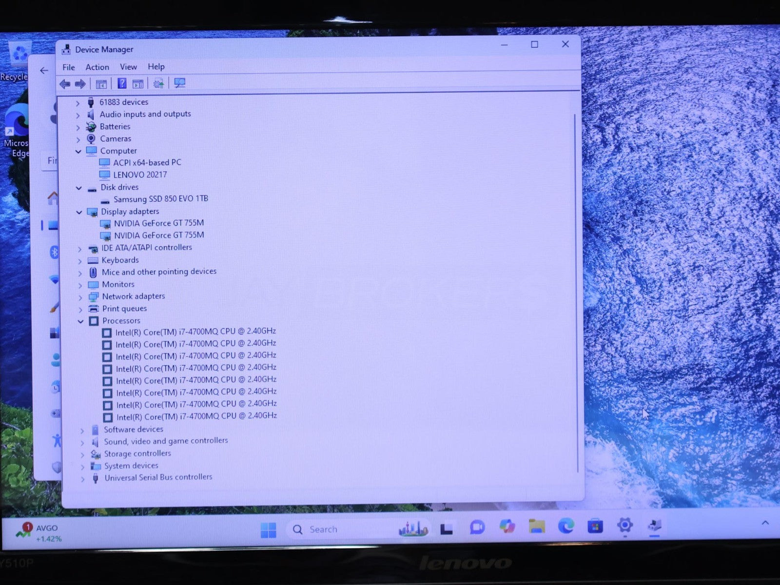Click Update device driver toolbar icon
This screenshot has width=780, height=585.
pyautogui.click(x=158, y=84)
